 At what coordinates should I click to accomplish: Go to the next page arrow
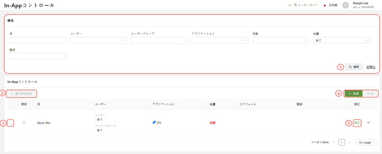[350, 142]
